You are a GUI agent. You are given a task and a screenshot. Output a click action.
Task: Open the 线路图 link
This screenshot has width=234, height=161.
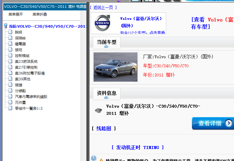tap(104, 128)
